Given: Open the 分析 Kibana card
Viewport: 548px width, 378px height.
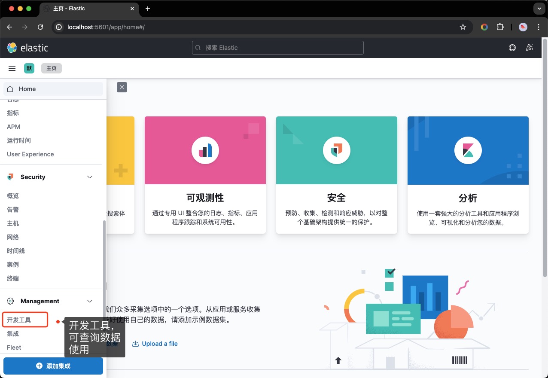Looking at the screenshot, I should click(x=468, y=175).
